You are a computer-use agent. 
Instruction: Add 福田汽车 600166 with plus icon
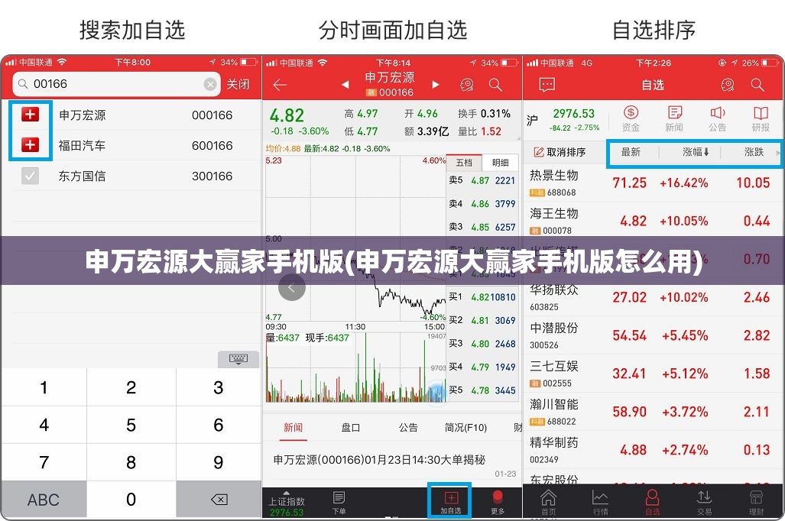click(30, 145)
